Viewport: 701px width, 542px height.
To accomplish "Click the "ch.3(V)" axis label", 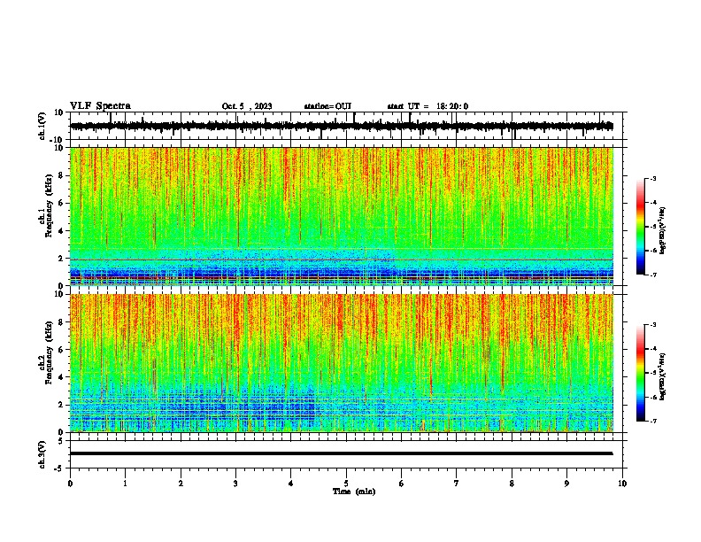I will click(42, 454).
